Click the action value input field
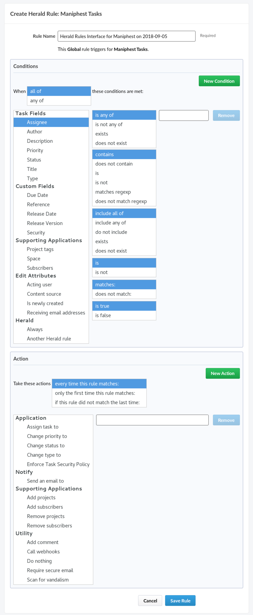This screenshot has height=615, width=253. click(152, 420)
